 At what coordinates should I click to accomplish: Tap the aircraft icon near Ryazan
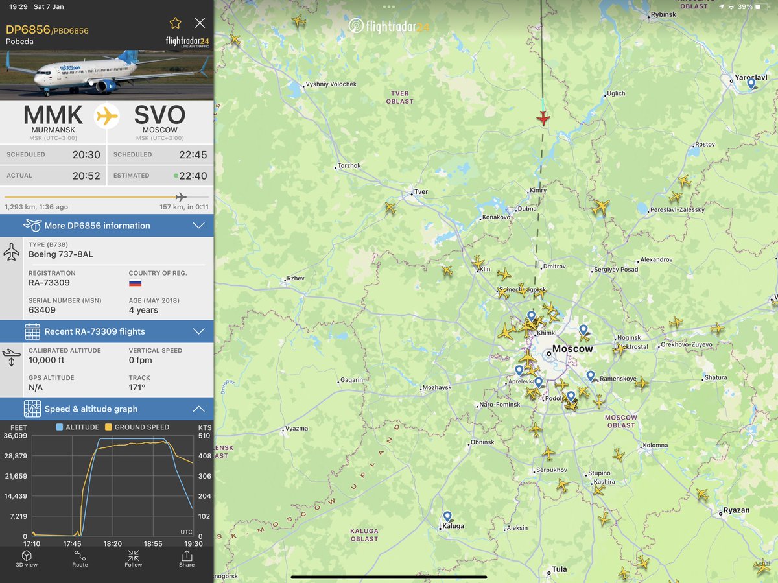point(702,494)
